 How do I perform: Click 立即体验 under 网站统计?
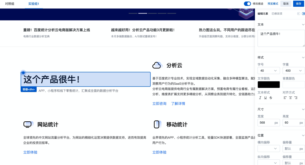click(30, 152)
